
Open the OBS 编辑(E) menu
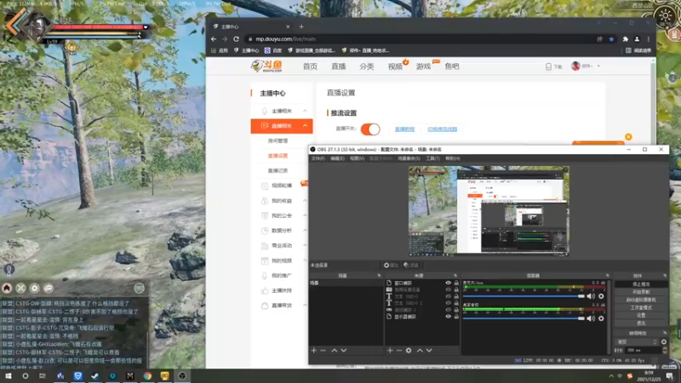click(337, 158)
